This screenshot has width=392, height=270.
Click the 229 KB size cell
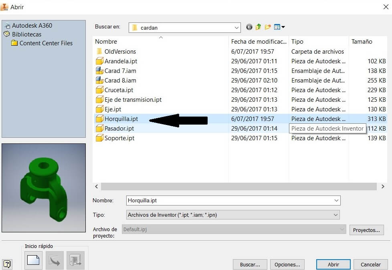376,90
